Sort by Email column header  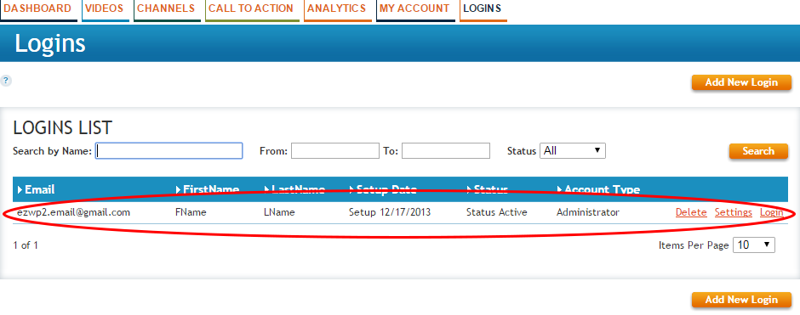point(37,190)
